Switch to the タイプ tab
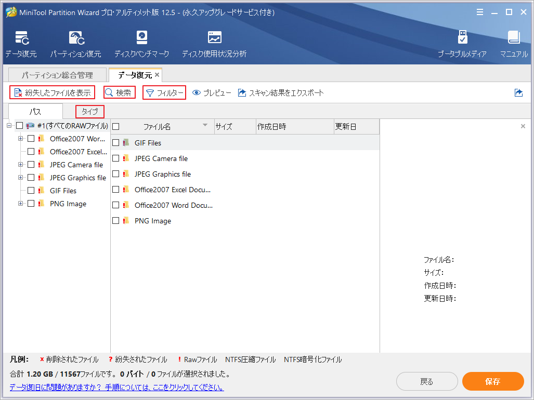Image resolution: width=534 pixels, height=400 pixels. coord(90,111)
